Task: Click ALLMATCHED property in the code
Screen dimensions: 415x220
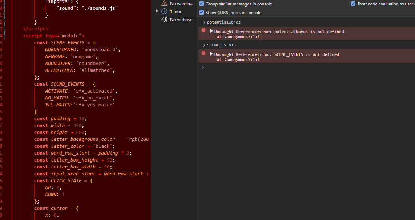Action: pyautogui.click(x=59, y=70)
